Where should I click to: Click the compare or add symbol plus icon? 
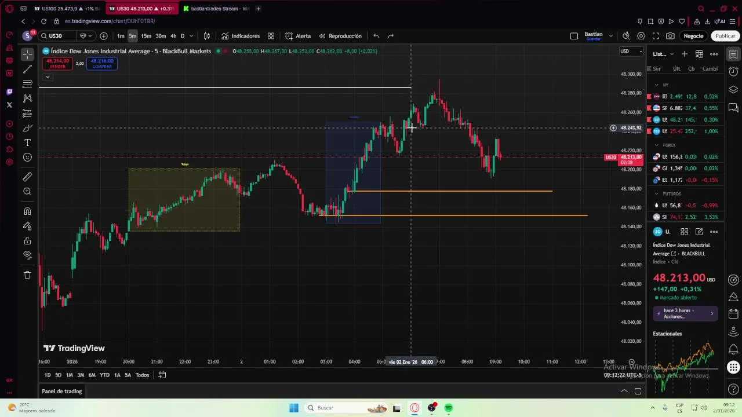point(104,36)
